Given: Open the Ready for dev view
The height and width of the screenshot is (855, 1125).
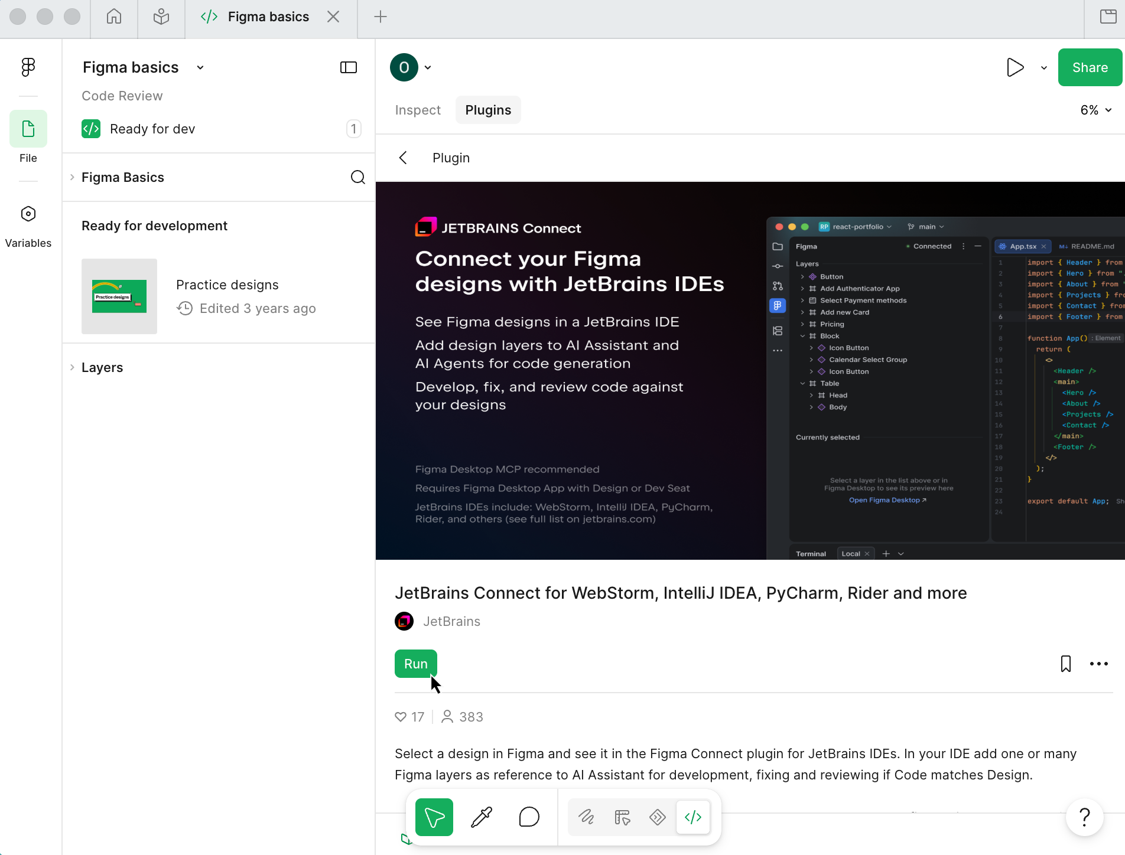Looking at the screenshot, I should tap(152, 129).
